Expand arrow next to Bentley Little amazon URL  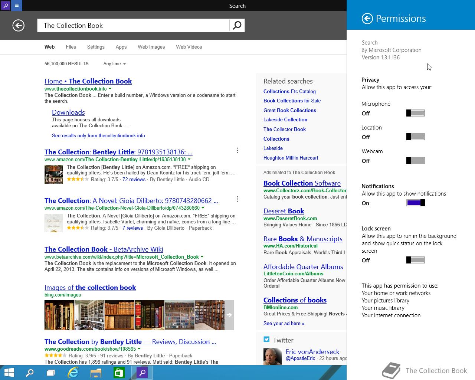pyautogui.click(x=189, y=160)
